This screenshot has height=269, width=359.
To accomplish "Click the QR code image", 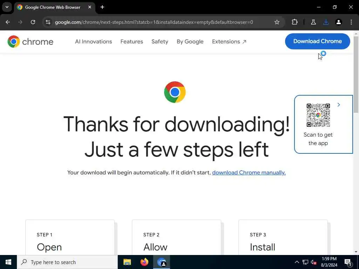I will (x=318, y=115).
